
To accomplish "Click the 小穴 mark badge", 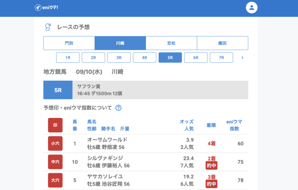I will [x=55, y=143].
